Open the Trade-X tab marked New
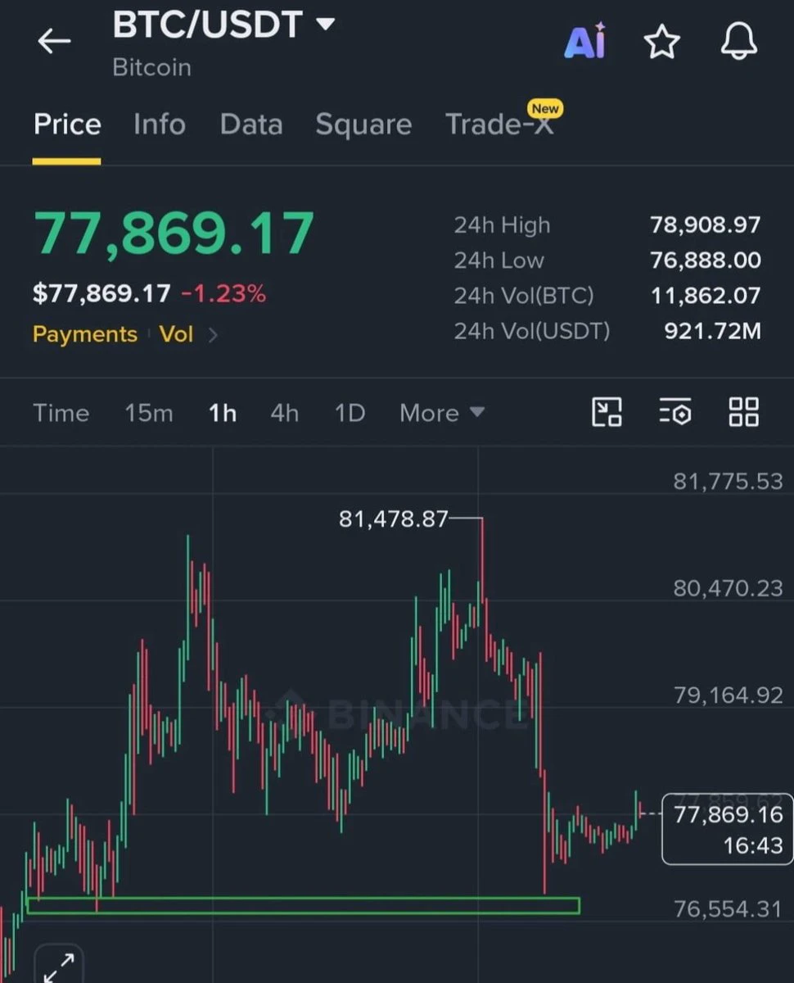 click(x=501, y=123)
